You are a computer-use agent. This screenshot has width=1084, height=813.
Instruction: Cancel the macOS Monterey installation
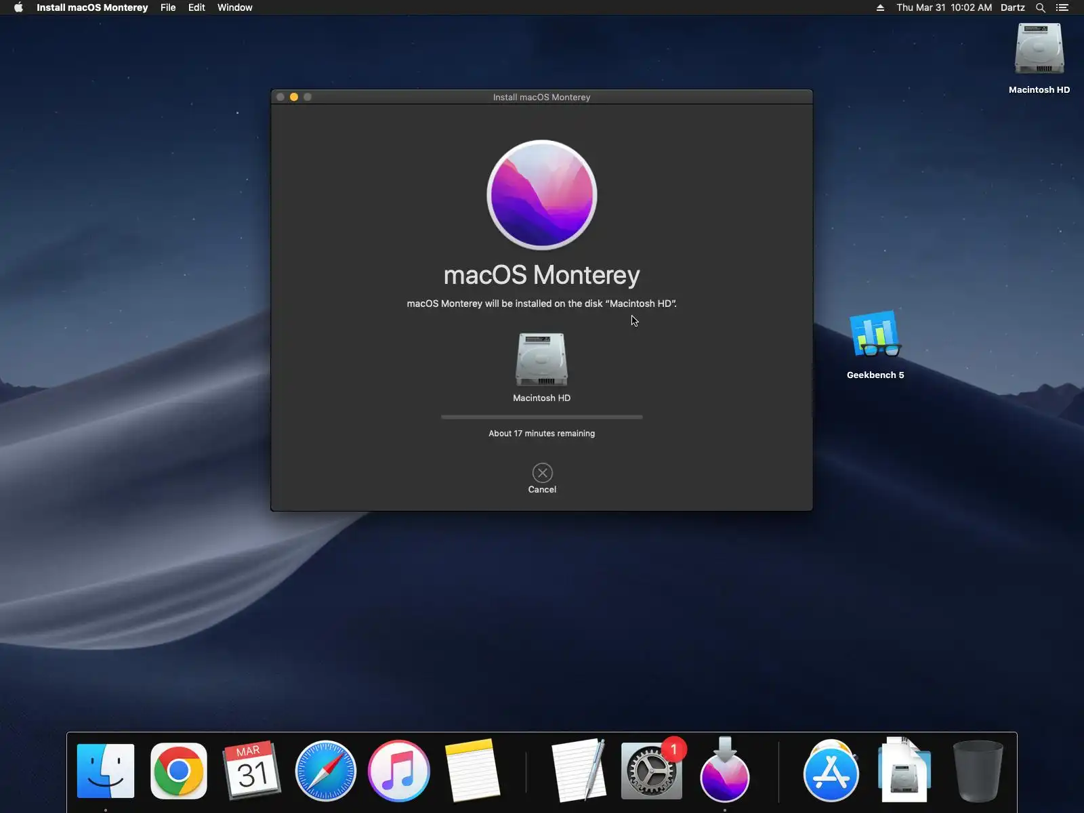click(x=542, y=478)
